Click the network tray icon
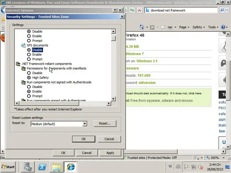This screenshot has width=231, height=173. [x=193, y=167]
